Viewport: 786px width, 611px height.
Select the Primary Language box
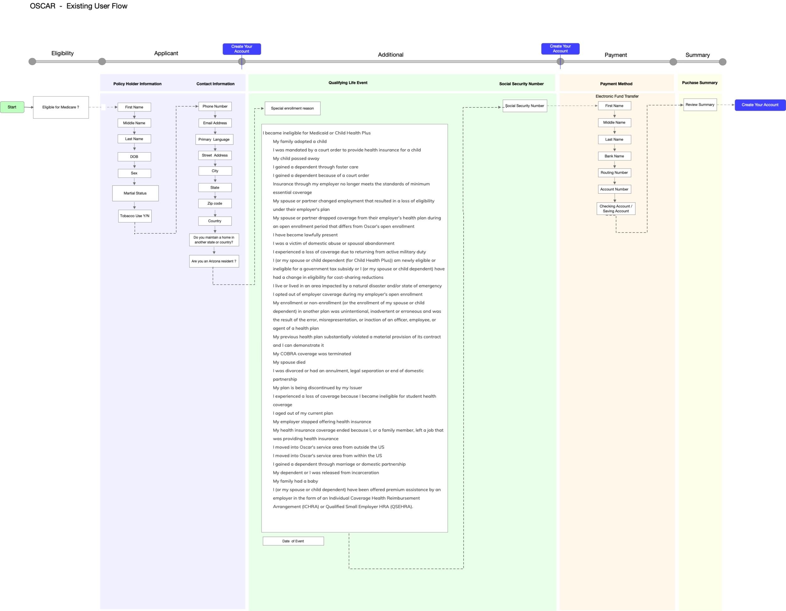(214, 139)
